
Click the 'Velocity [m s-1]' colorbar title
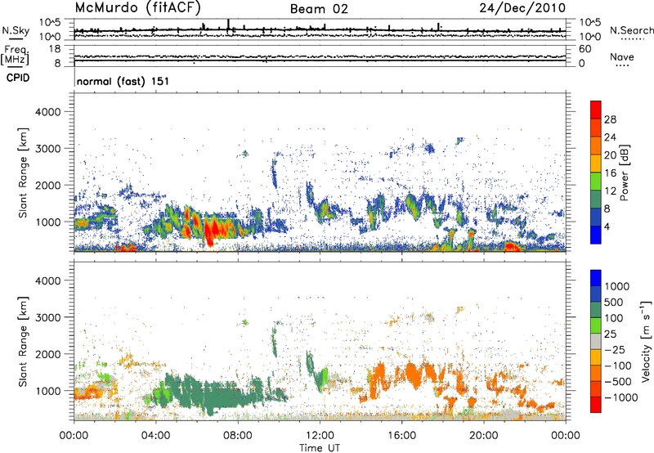coord(646,341)
